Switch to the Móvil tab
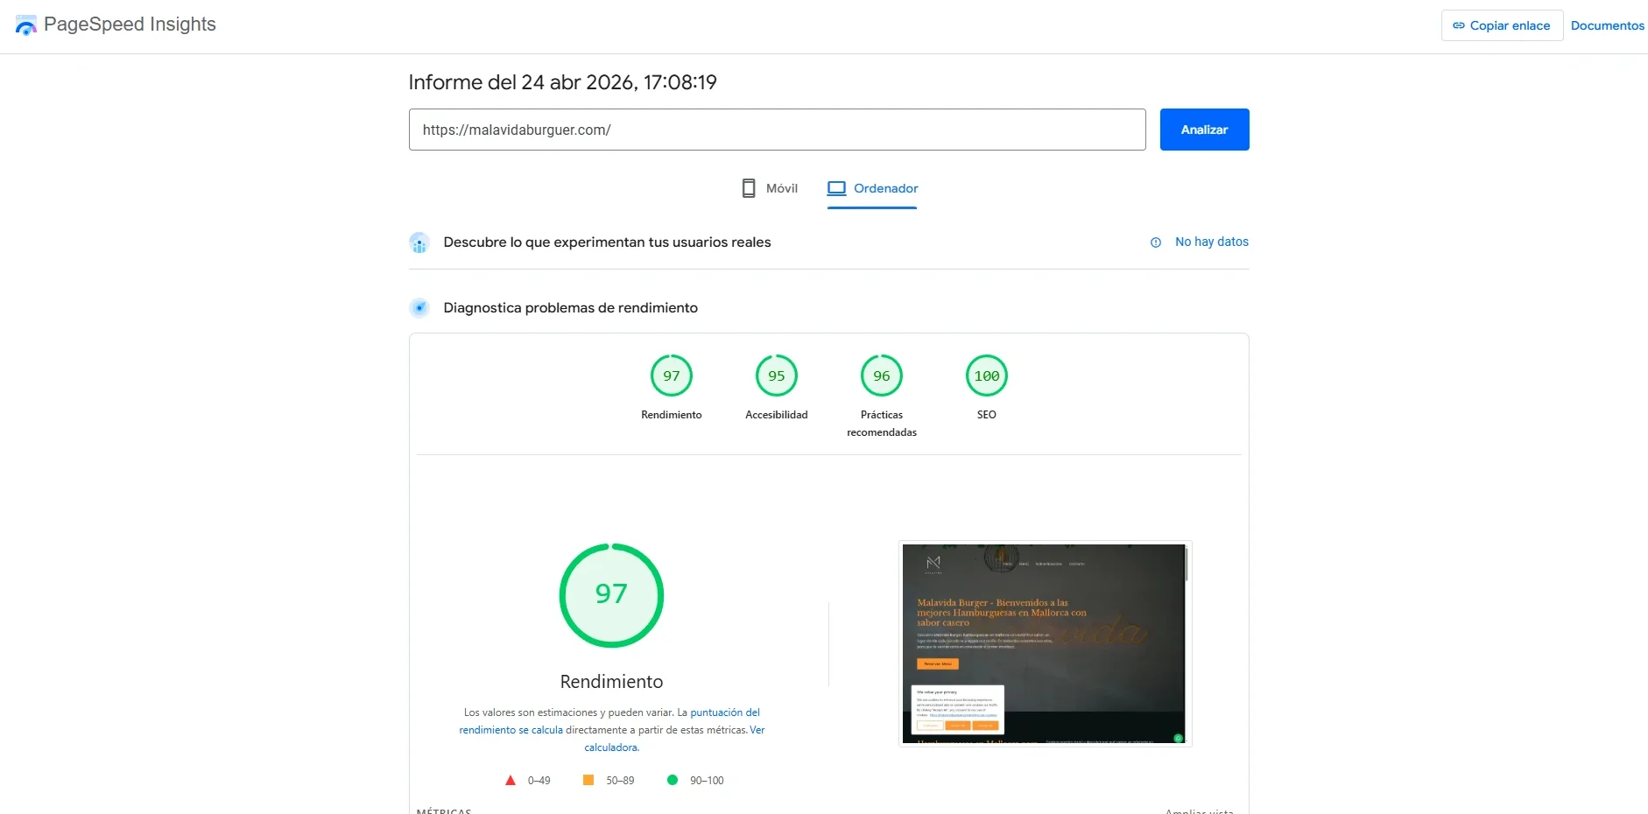This screenshot has height=814, width=1648. tap(770, 188)
